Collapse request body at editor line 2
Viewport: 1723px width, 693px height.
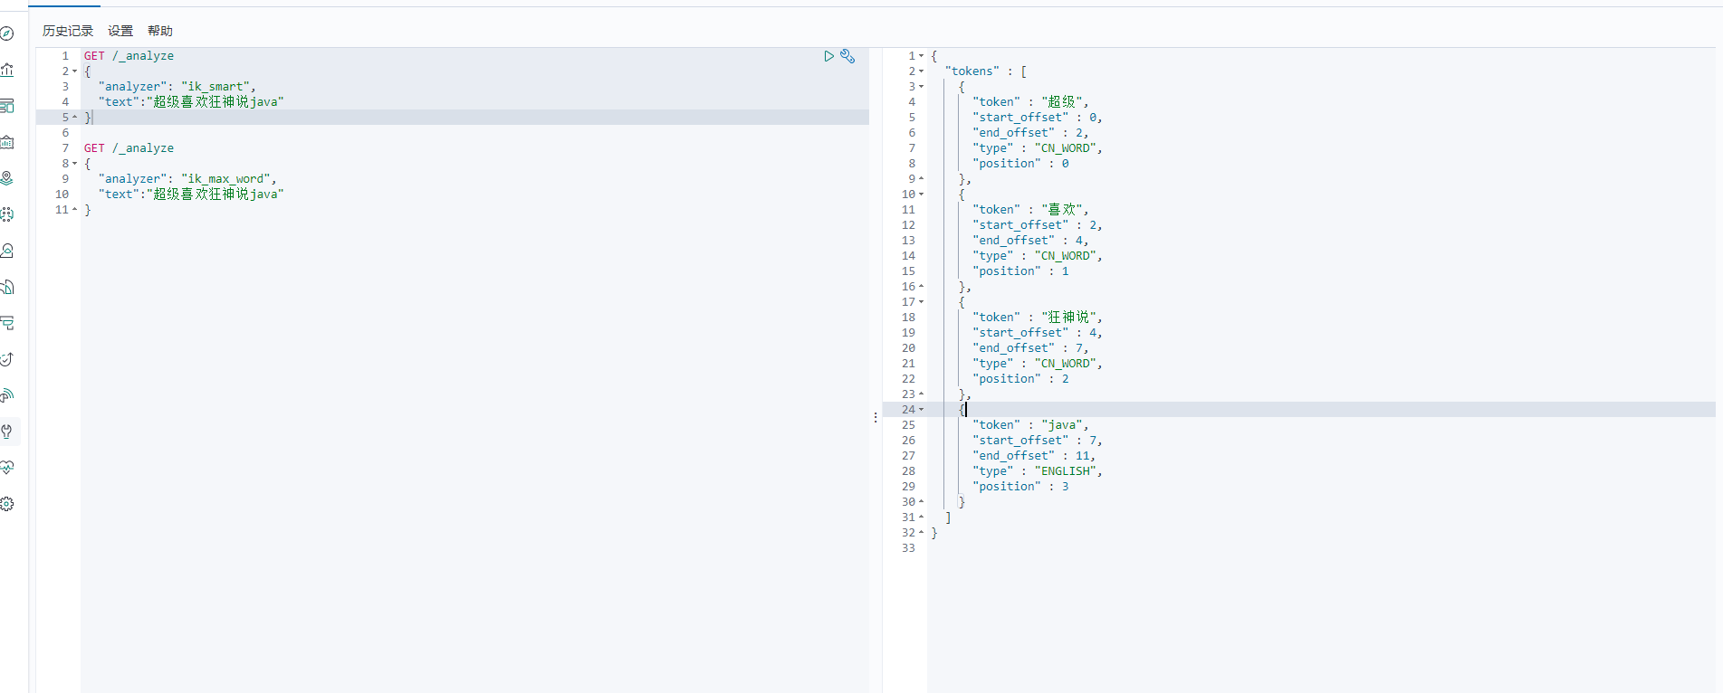coord(75,71)
